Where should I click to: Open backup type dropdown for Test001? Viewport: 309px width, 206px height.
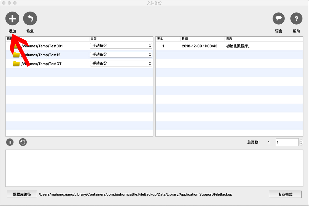121,46
